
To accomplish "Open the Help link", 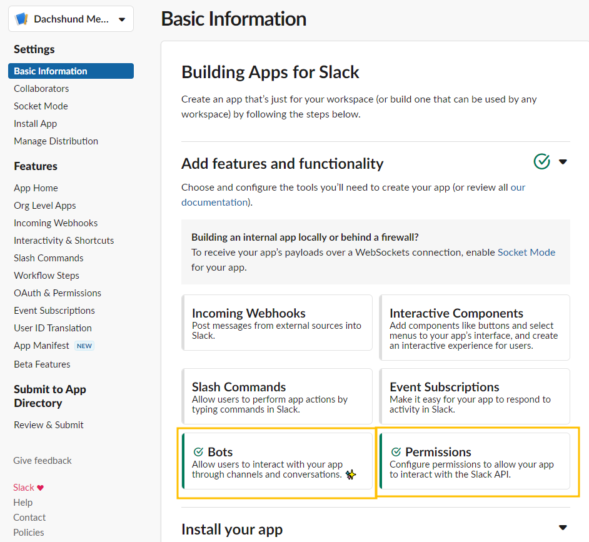I will pos(23,503).
